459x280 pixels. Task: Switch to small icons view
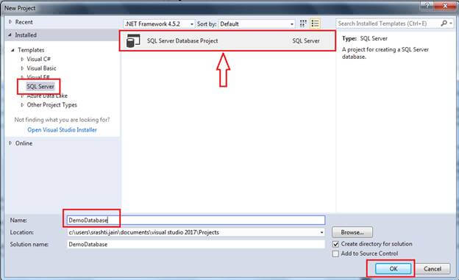tap(303, 24)
